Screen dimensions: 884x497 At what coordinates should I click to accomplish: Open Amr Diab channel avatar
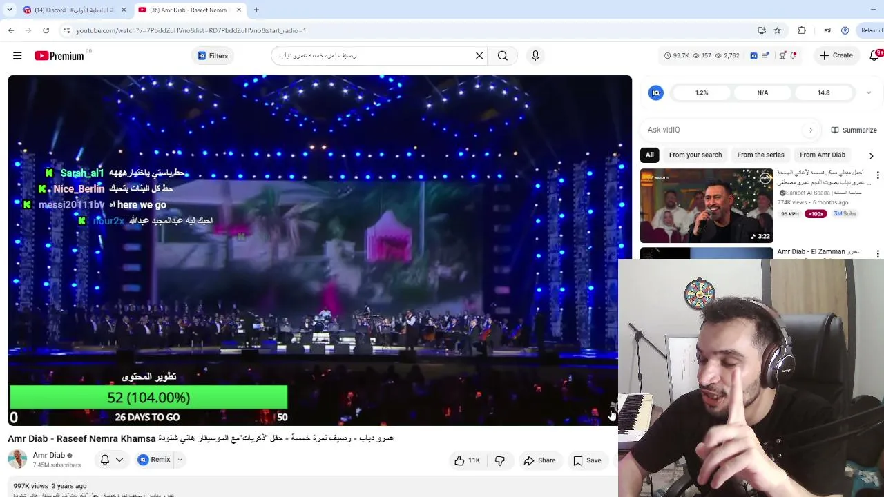17,459
